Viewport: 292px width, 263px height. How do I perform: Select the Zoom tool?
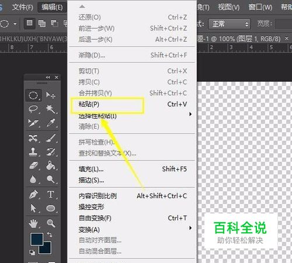pyautogui.click(x=50, y=223)
